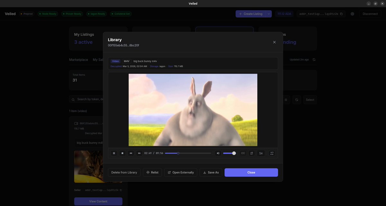Click the Prover Ready status badge

coord(72,14)
